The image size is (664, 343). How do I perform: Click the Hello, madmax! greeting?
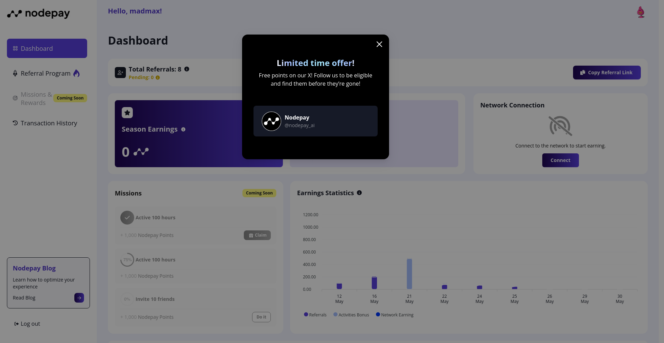tap(135, 11)
